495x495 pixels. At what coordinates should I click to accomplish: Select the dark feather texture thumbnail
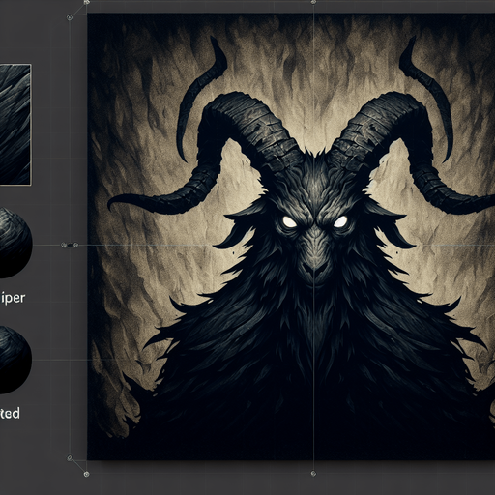15,125
